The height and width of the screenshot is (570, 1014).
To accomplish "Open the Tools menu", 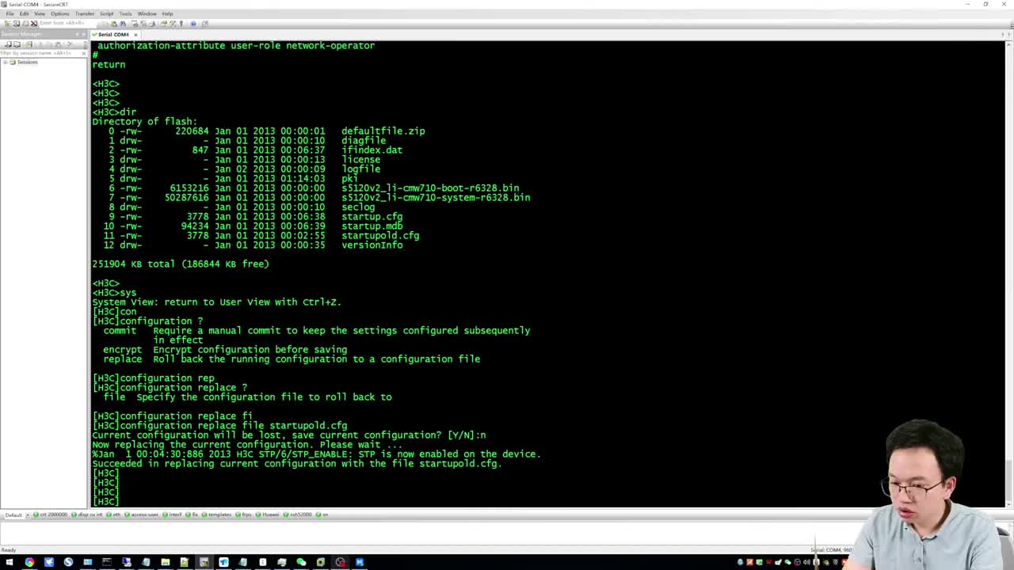I will 125,13.
